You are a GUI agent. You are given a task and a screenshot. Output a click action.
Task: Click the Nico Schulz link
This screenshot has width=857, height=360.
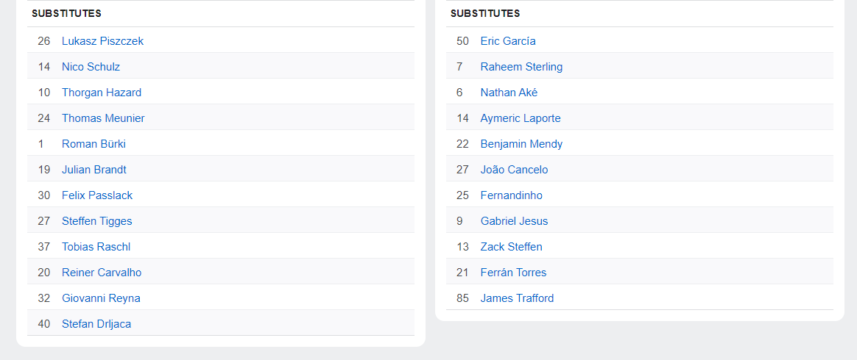coord(91,67)
